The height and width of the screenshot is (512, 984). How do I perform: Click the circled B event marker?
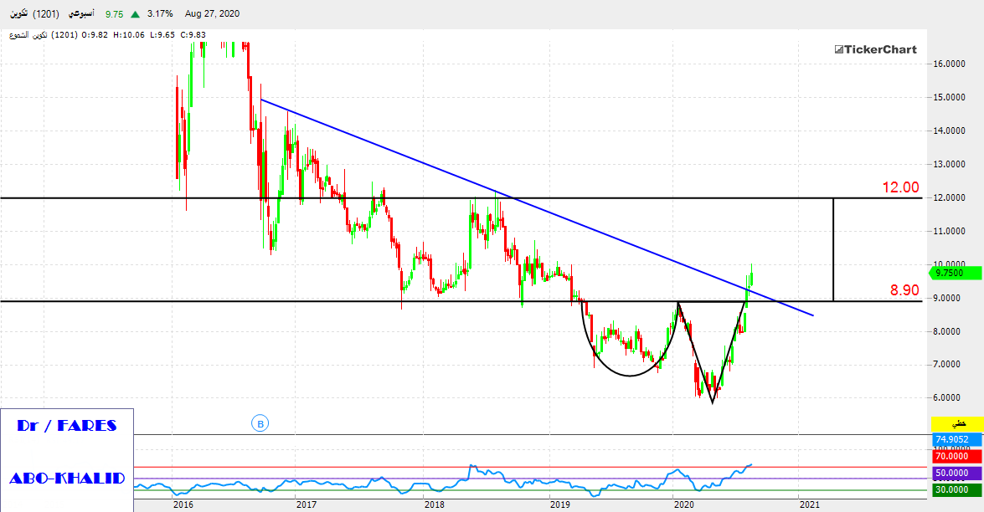(260, 423)
